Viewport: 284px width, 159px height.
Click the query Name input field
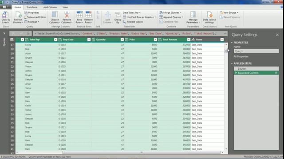click(x=256, y=51)
